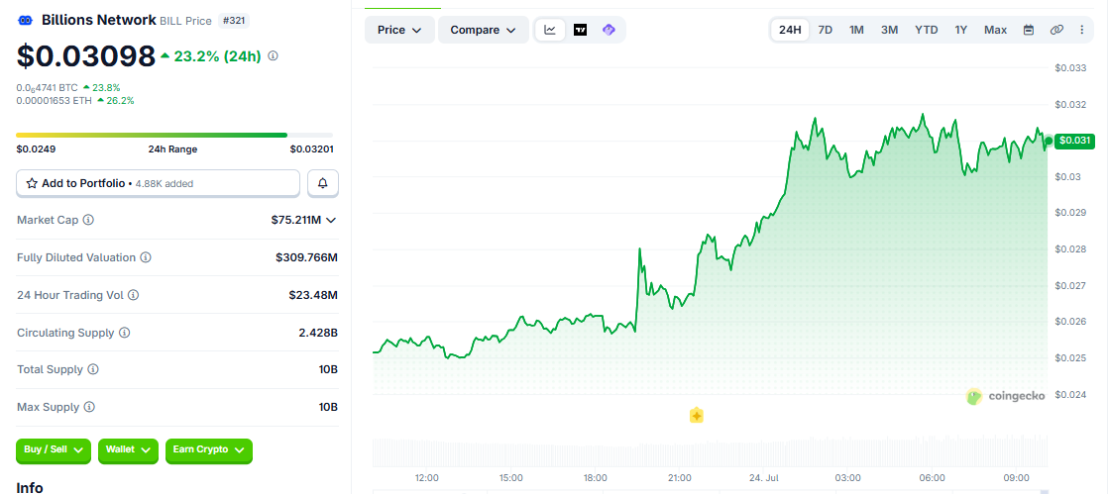Open Total Supply info icon
This screenshot has width=1109, height=494.
93,369
